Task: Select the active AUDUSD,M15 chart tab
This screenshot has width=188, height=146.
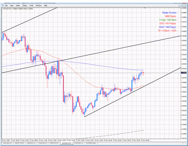Action: pyautogui.click(x=66, y=143)
